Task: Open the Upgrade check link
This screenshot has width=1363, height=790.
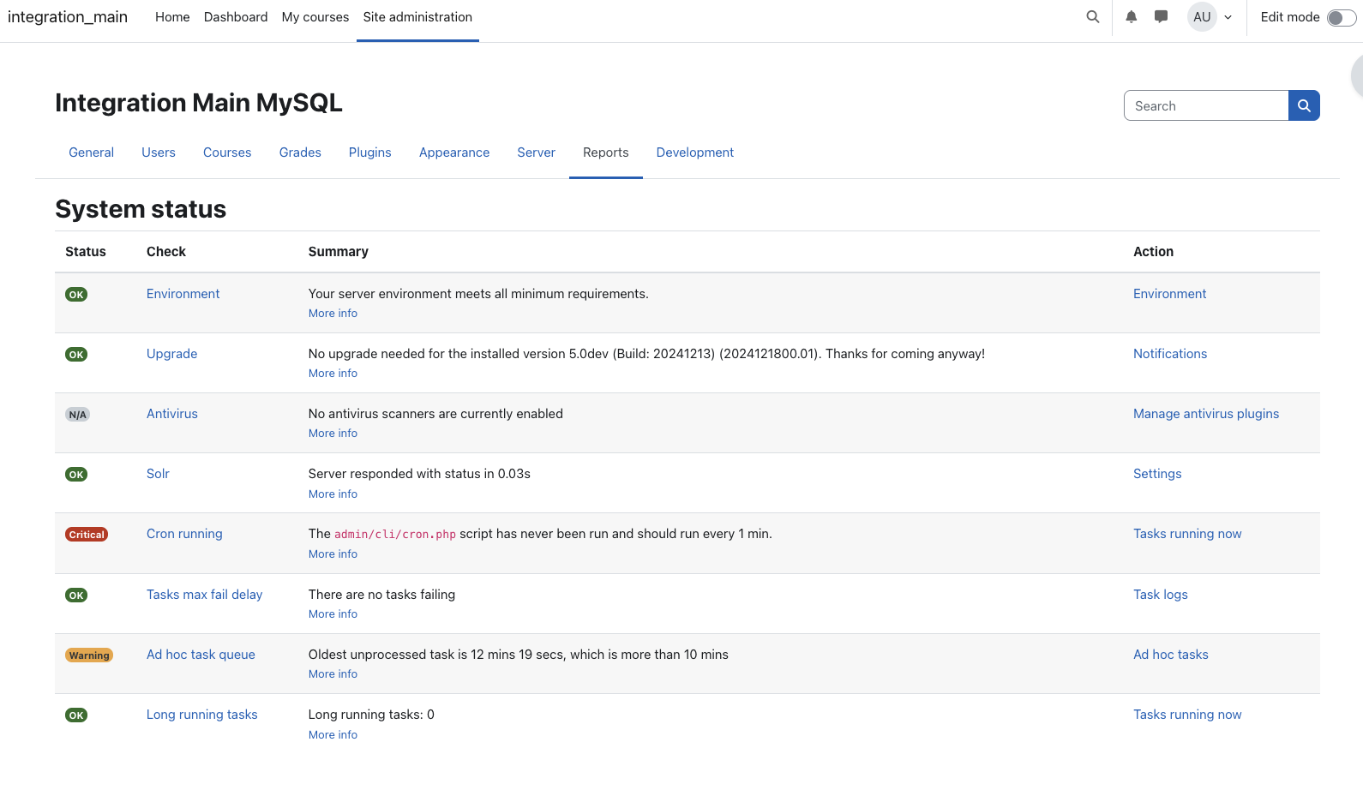Action: pyautogui.click(x=171, y=354)
